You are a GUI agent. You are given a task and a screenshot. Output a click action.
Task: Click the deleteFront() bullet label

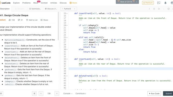pyautogui.click(x=12, y=58)
